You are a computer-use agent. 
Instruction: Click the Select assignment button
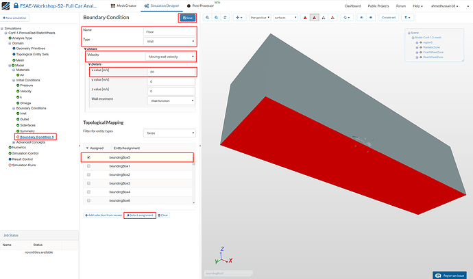(139, 215)
